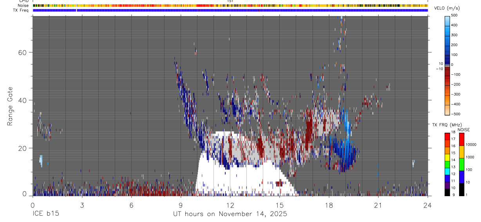Click the 'Range Gate' y-axis title
The height and width of the screenshot is (222, 481).
(10, 106)
